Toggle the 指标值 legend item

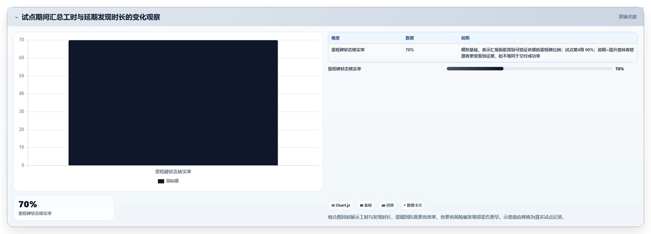point(168,181)
